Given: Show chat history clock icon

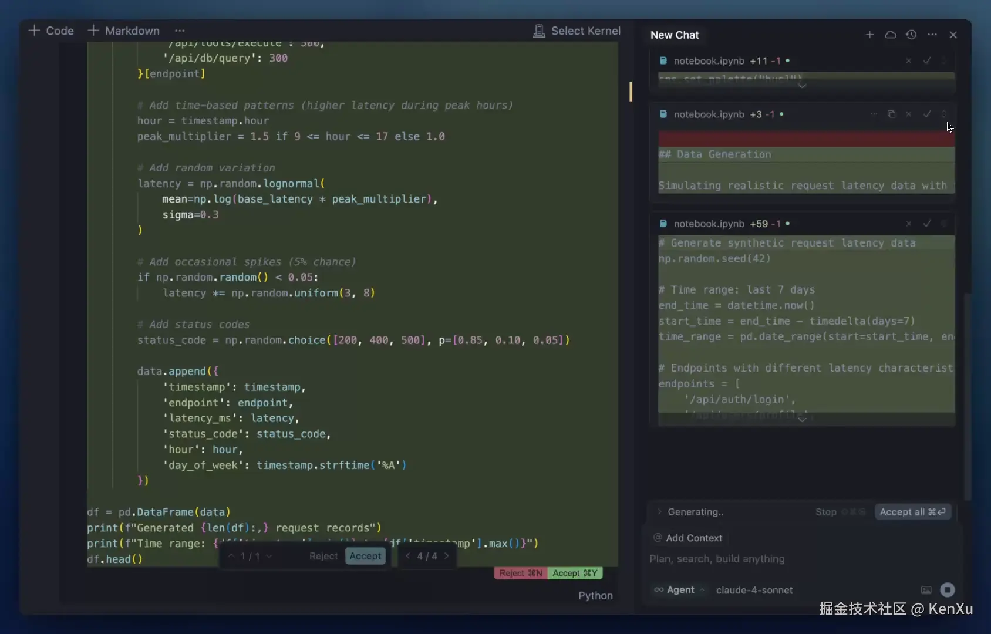Looking at the screenshot, I should tap(911, 35).
